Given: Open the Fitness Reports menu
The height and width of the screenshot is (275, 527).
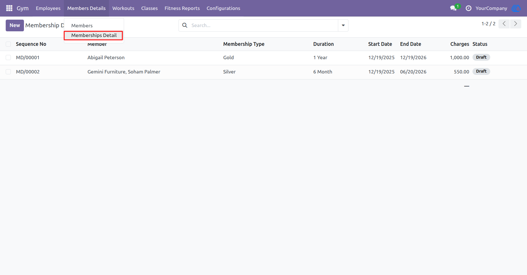Looking at the screenshot, I should pyautogui.click(x=182, y=8).
